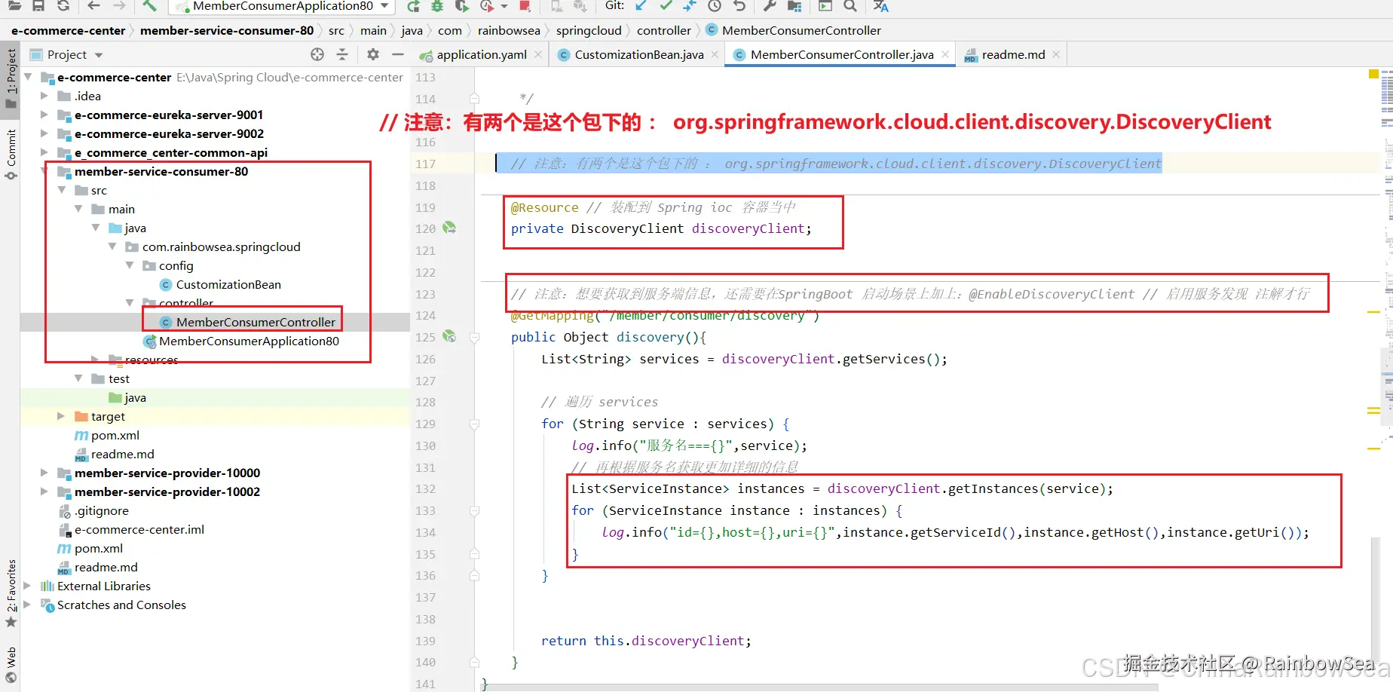Fold discovery method at line 125
This screenshot has width=1393, height=692.
tap(475, 337)
